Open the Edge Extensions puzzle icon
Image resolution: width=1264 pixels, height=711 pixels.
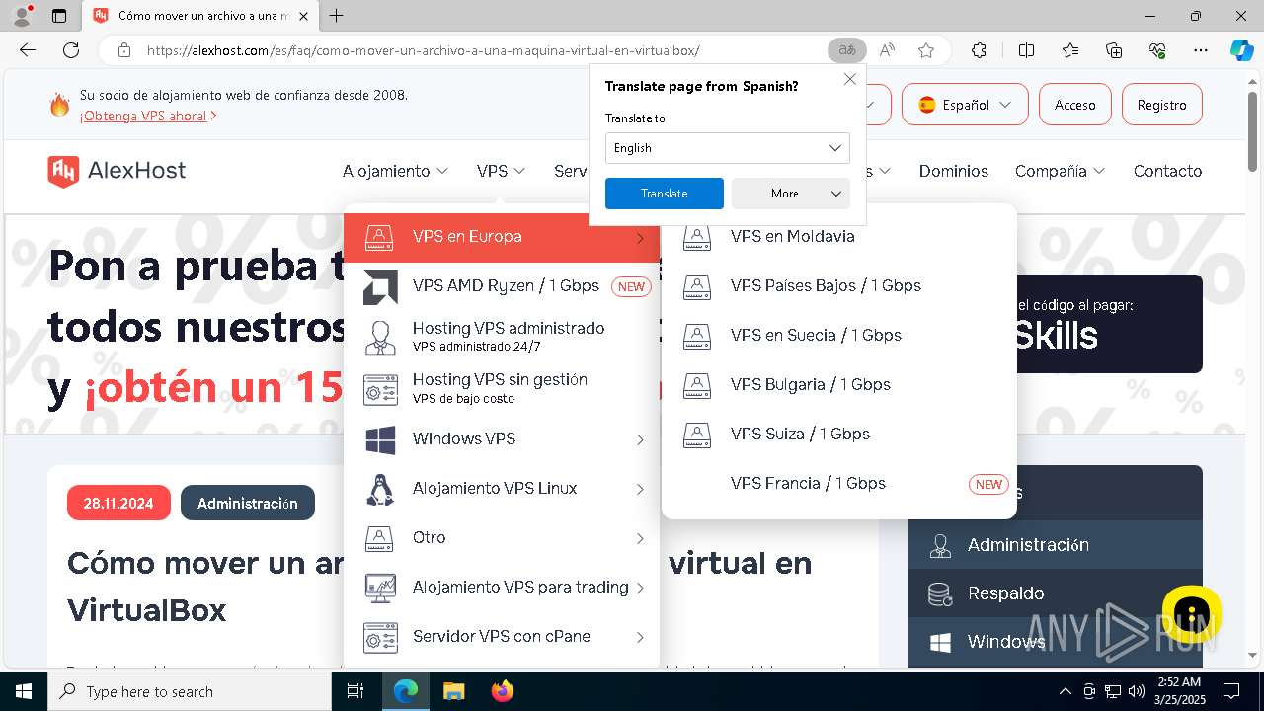979,50
